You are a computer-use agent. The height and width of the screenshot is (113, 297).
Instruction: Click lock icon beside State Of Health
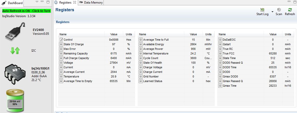(141, 63)
